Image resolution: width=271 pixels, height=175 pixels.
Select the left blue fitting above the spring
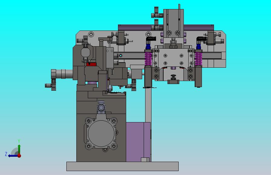[x=148, y=47]
